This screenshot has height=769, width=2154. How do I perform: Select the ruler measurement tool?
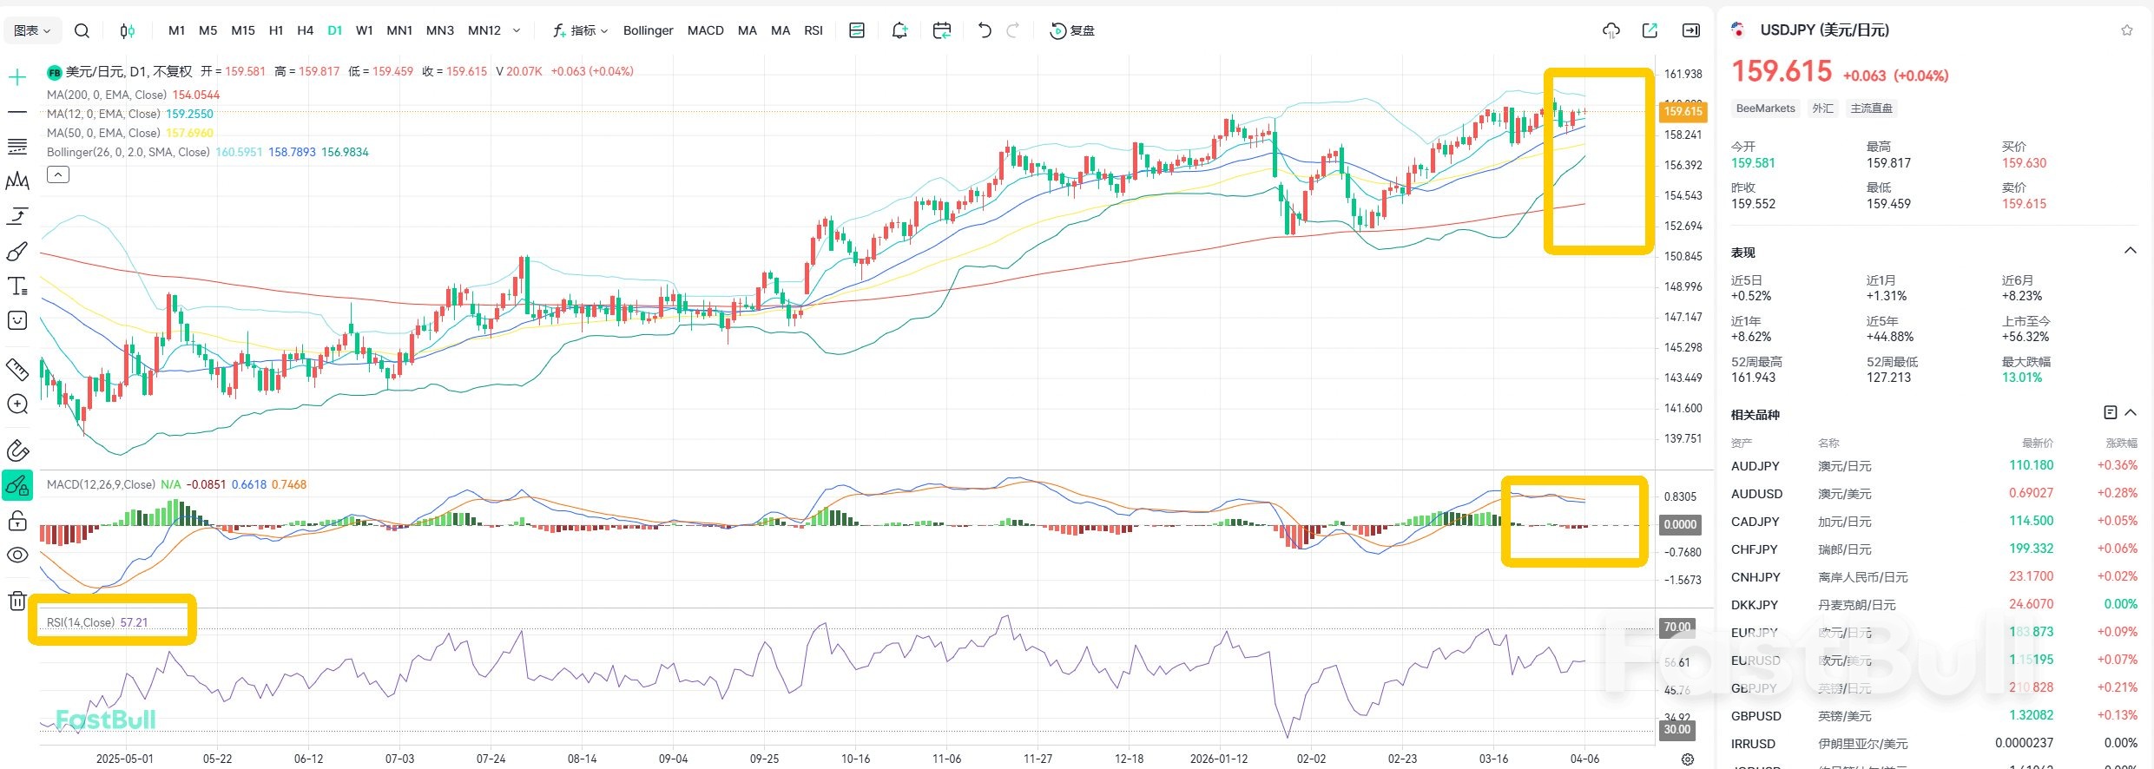[17, 369]
